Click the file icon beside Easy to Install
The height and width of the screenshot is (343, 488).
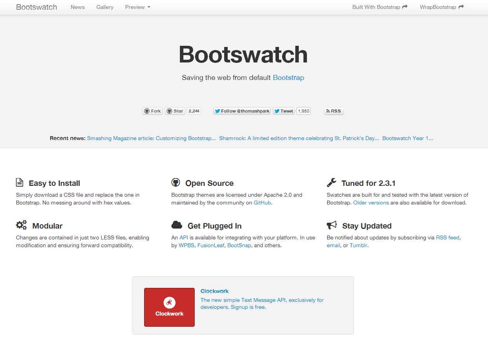[x=19, y=182]
